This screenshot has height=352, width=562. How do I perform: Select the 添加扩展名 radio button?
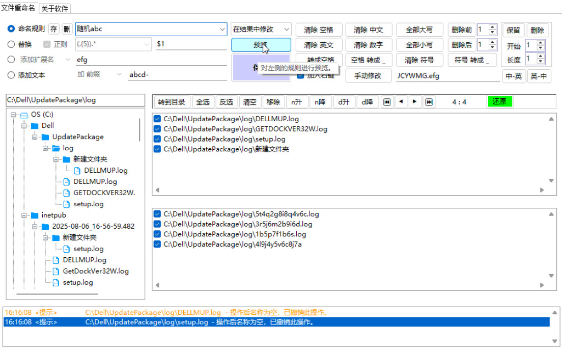[11, 60]
